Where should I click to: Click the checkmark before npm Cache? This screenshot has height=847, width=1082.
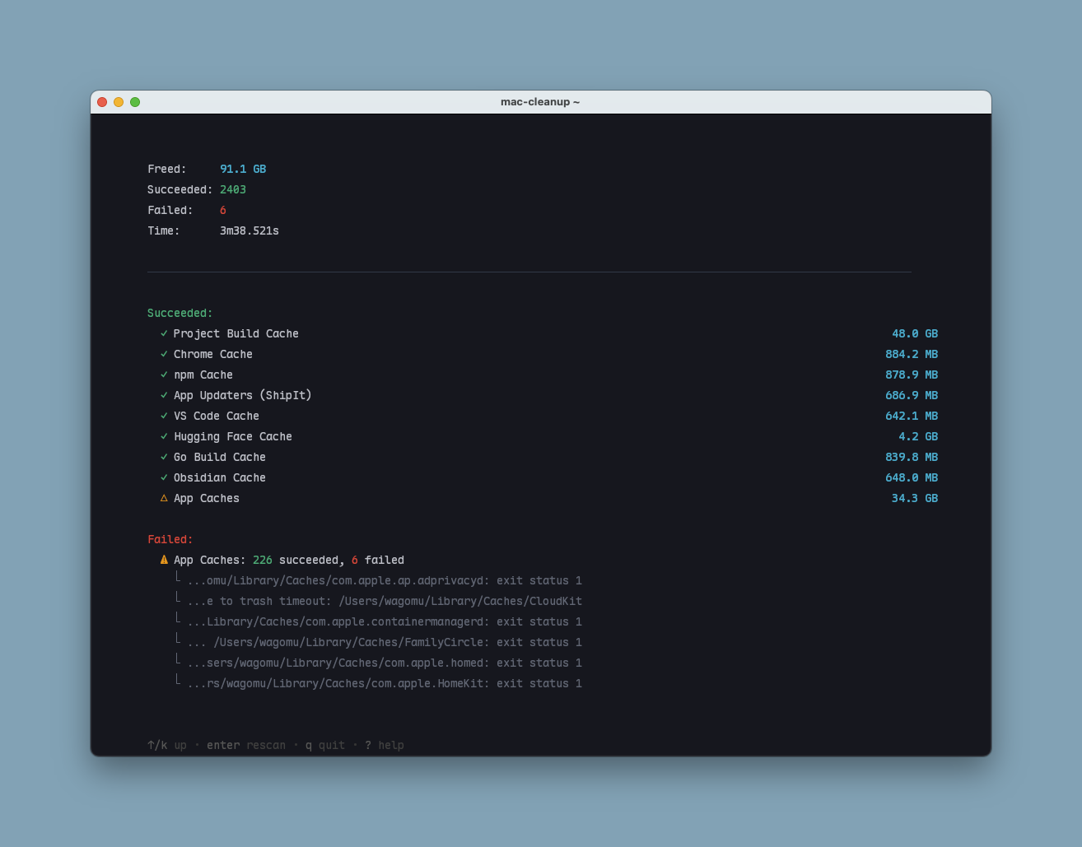(x=164, y=375)
